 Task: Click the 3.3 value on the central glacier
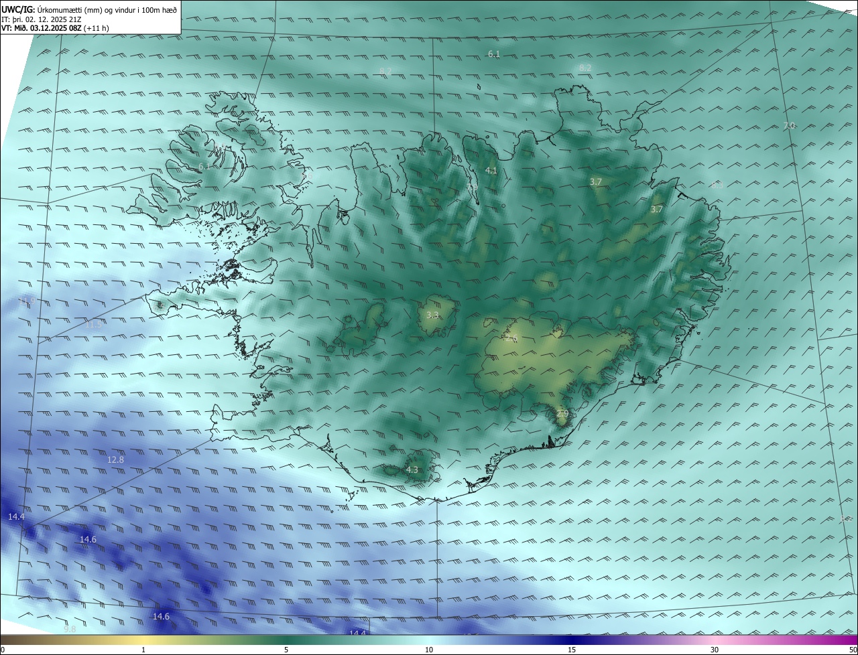point(432,315)
